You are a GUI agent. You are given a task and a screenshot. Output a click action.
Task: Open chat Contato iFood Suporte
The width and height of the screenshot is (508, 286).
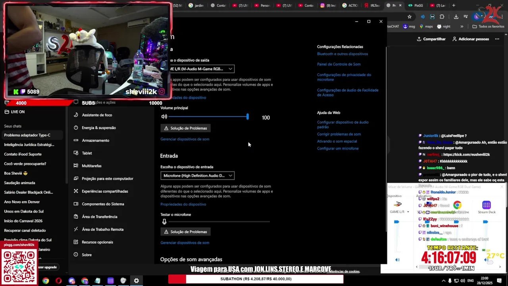[x=32, y=154]
